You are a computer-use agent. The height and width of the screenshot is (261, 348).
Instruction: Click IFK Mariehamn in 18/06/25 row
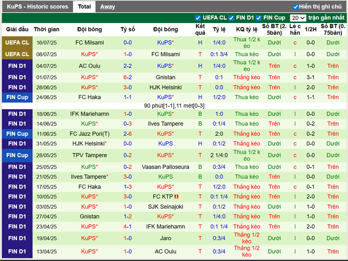coord(90,114)
